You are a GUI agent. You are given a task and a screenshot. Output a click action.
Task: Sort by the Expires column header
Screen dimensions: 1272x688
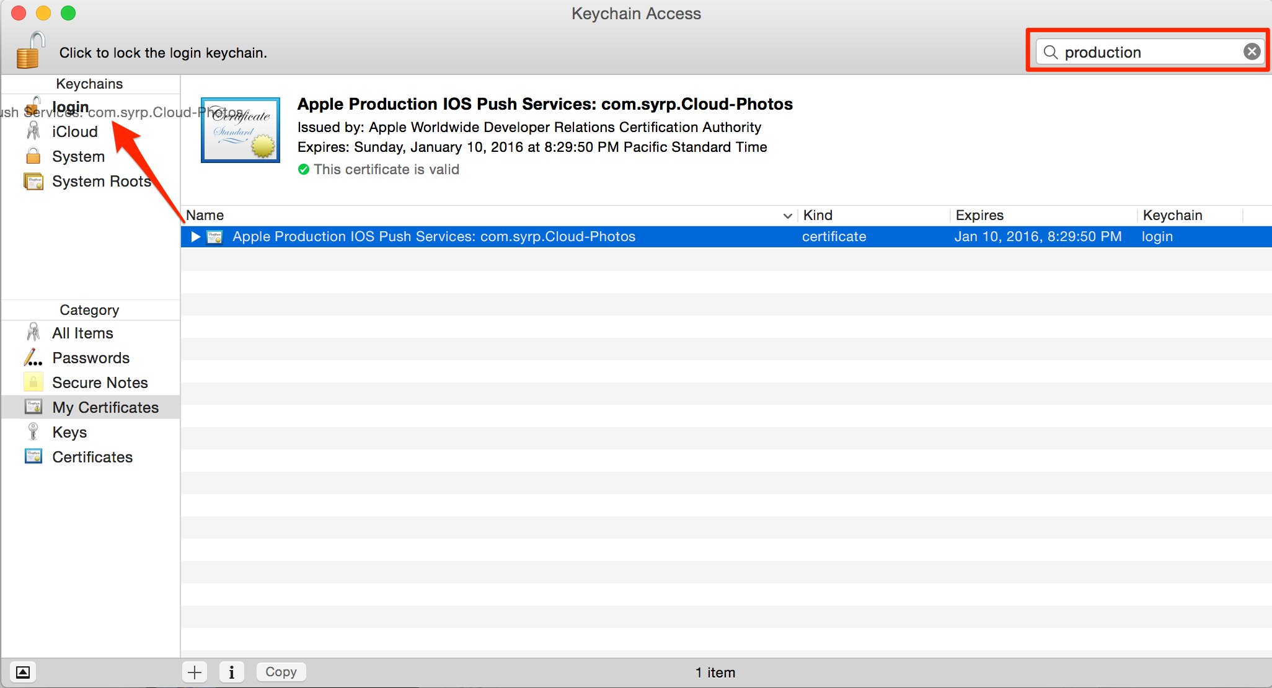[1044, 215]
